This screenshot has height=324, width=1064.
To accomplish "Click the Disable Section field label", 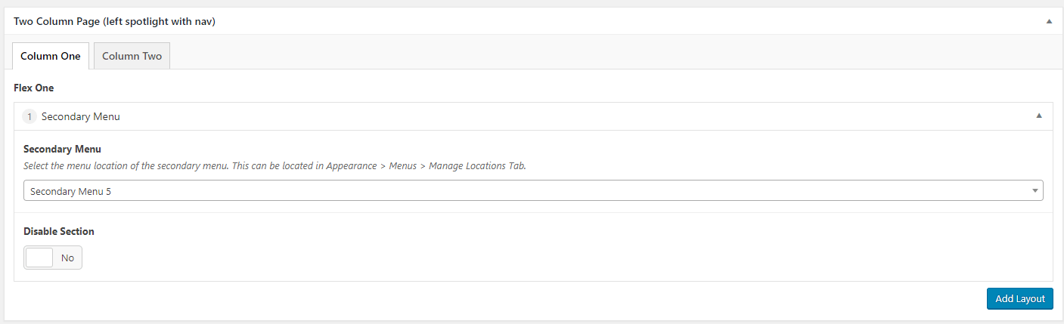I will pos(59,231).
